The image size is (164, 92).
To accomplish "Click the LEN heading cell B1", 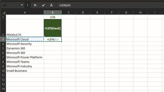I will point(53,17).
